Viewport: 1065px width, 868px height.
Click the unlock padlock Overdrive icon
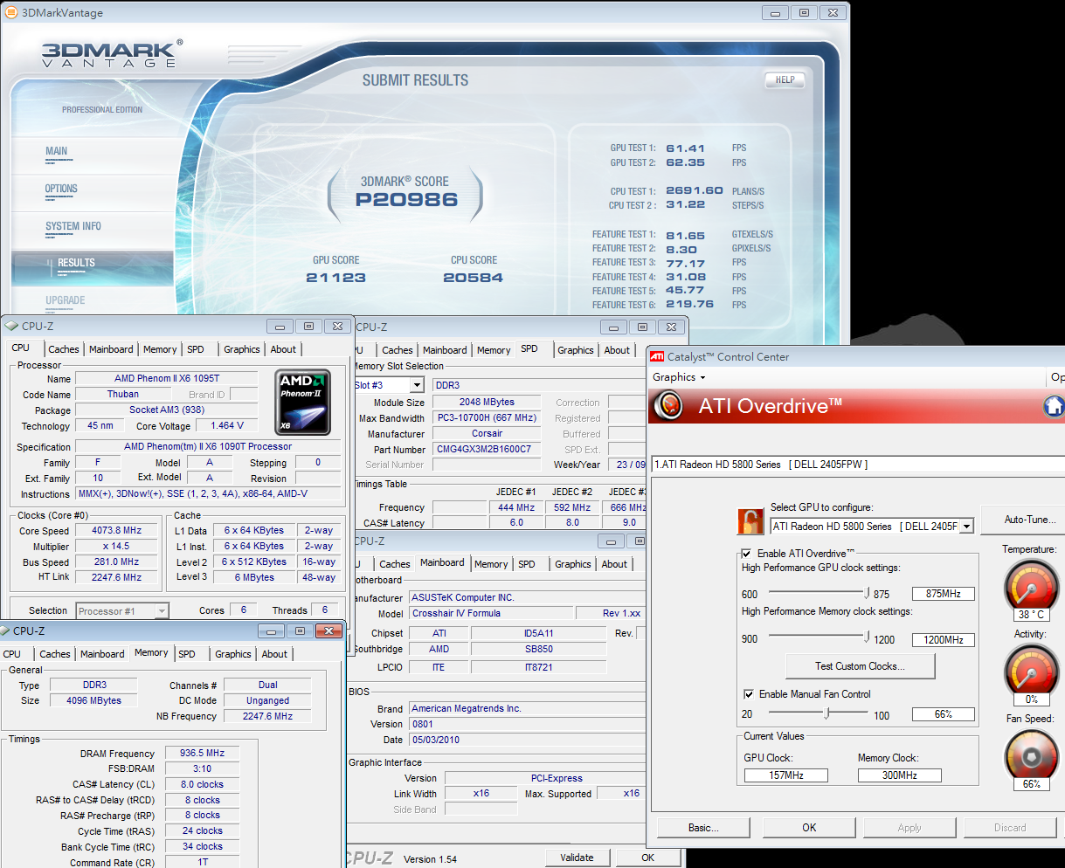click(x=750, y=521)
